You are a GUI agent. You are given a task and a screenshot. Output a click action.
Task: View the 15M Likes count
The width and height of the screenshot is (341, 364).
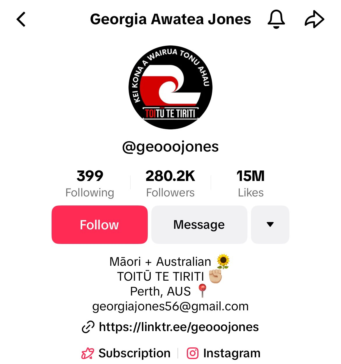point(251,184)
